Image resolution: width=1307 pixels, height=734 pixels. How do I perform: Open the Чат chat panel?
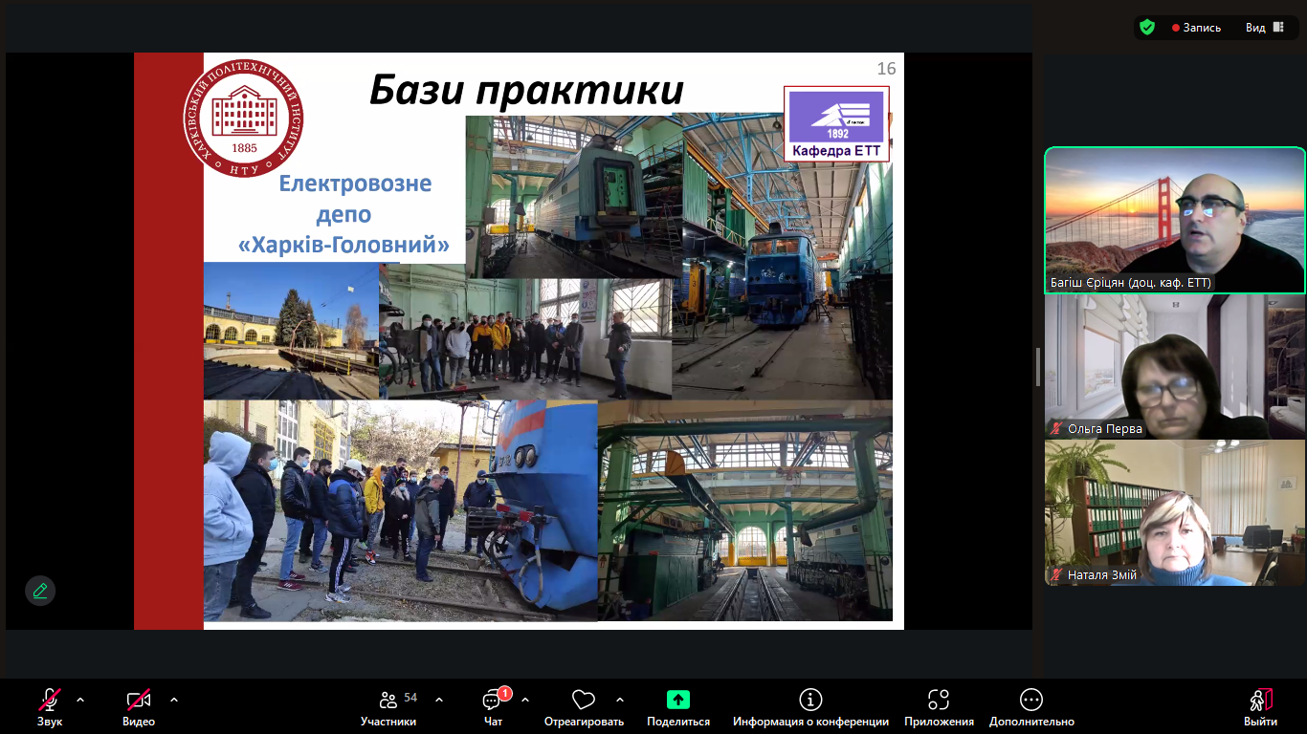[493, 700]
